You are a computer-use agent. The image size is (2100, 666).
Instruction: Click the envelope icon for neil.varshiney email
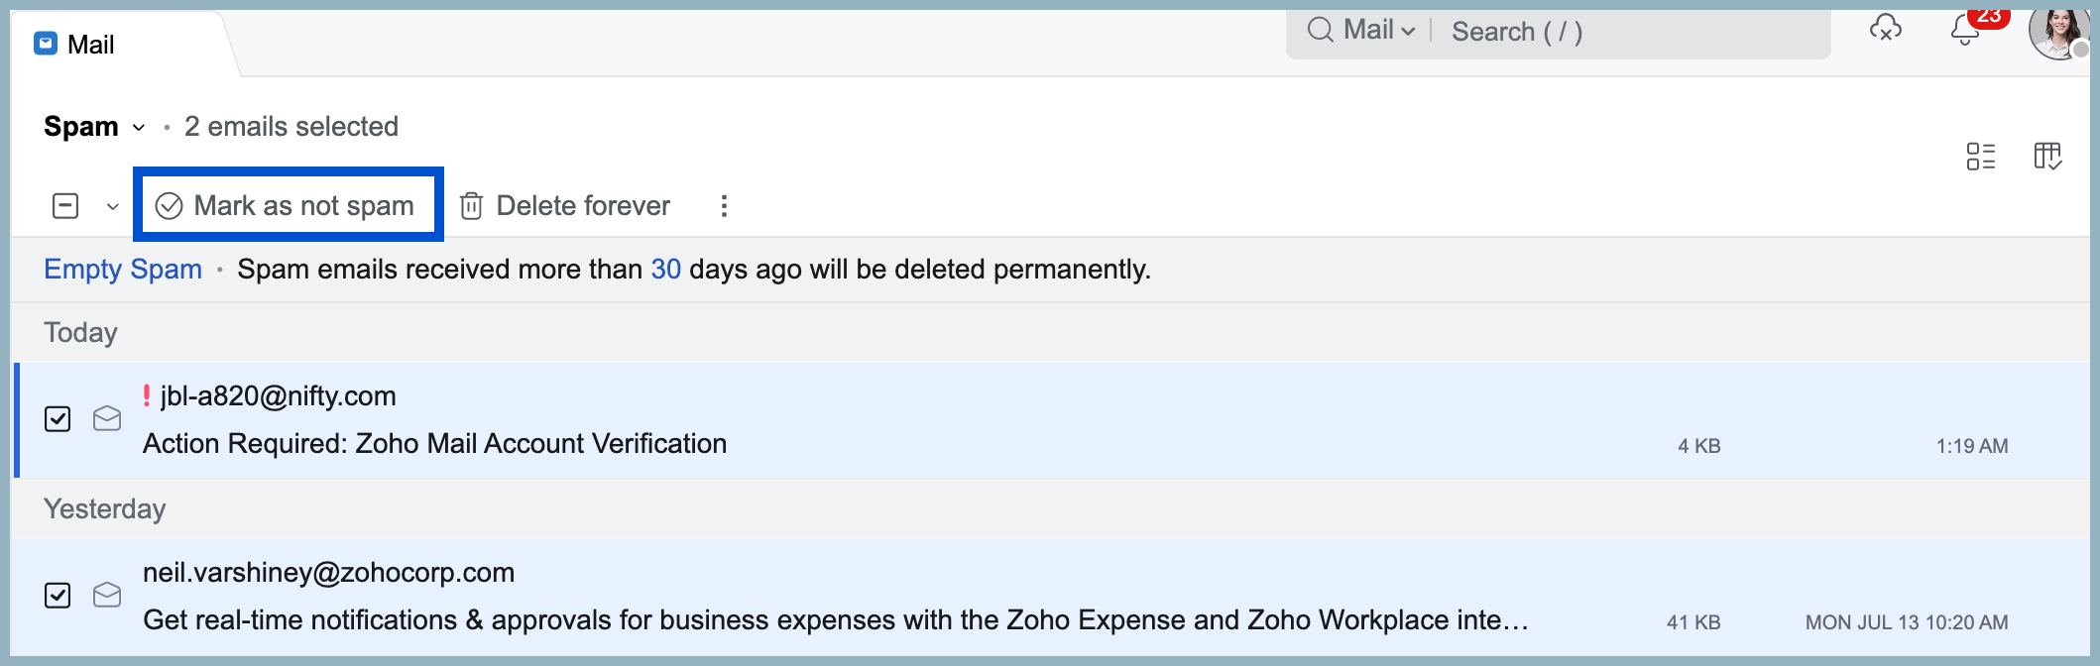point(107,595)
